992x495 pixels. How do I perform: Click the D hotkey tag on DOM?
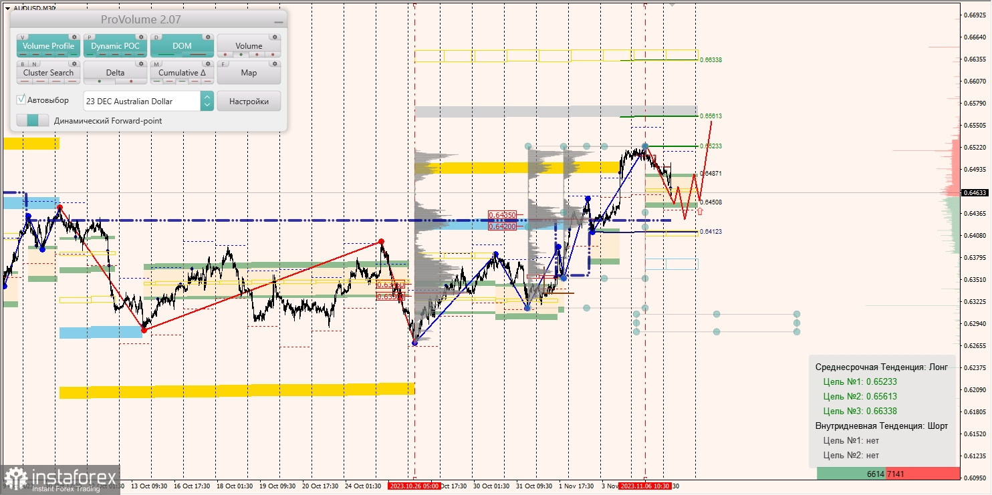tap(156, 37)
